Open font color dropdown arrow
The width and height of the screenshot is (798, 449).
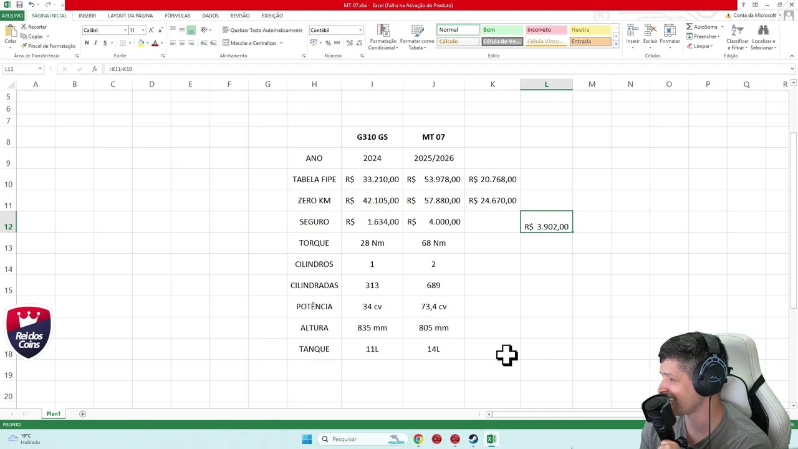161,43
